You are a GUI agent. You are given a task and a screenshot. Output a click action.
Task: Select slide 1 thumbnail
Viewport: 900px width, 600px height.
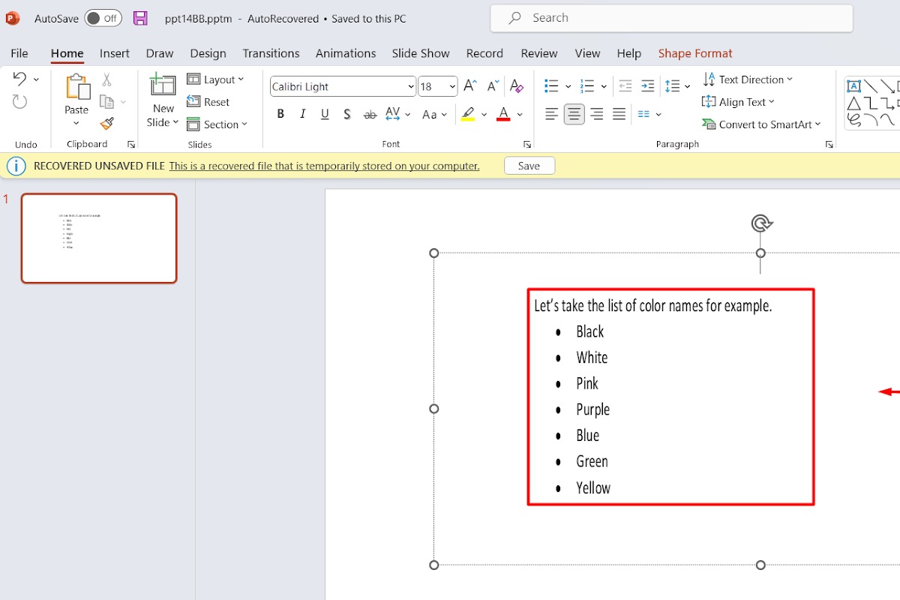click(99, 238)
